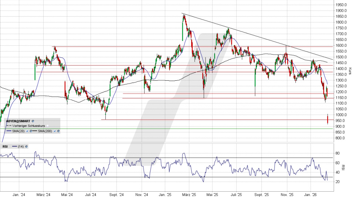Viewport: 355px width, 199px height.
Task: Click the Vorheriger Schlusskurs legend label
Action: point(28,126)
